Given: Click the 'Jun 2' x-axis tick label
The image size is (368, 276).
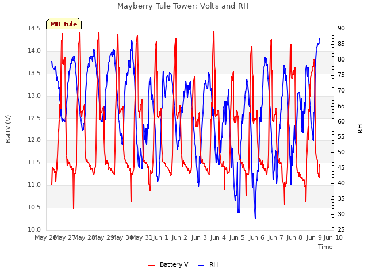Looking at the screenshot, I should pos(179,237).
